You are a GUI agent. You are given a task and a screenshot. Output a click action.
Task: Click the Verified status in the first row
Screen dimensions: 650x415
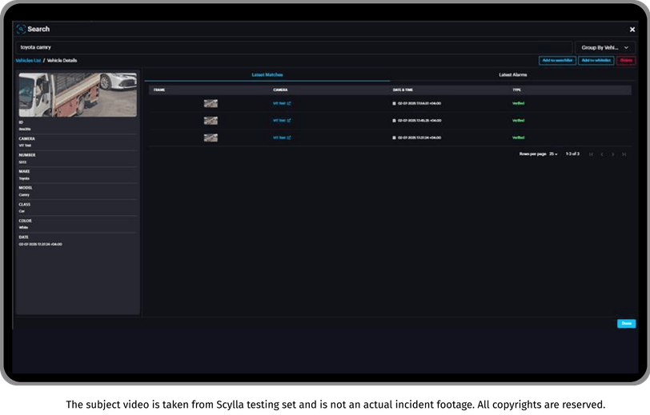point(518,103)
